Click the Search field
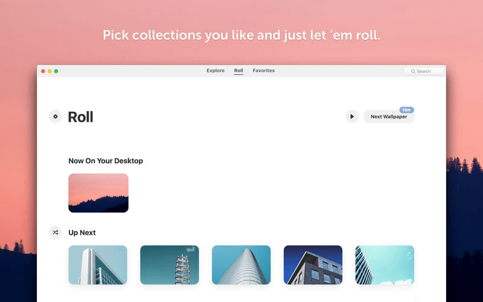The height and width of the screenshot is (302, 483). 424,71
